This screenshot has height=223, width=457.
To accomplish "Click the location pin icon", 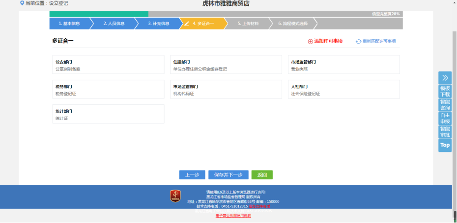I will 22,3.
